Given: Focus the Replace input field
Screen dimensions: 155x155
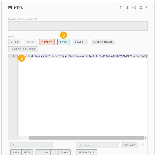Looking at the screenshot, I should click(97, 145).
